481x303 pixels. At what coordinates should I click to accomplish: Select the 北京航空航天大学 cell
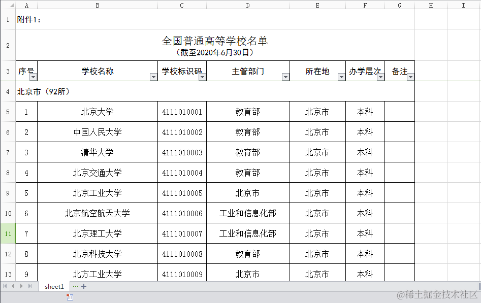tap(98, 213)
